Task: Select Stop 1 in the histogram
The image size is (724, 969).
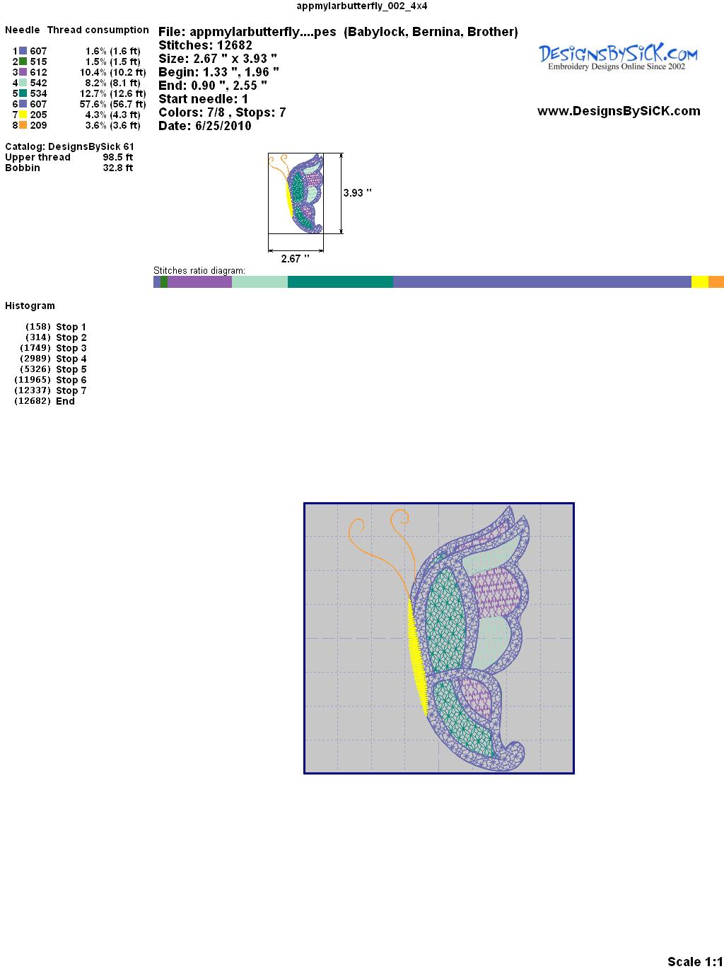Action: (x=71, y=327)
